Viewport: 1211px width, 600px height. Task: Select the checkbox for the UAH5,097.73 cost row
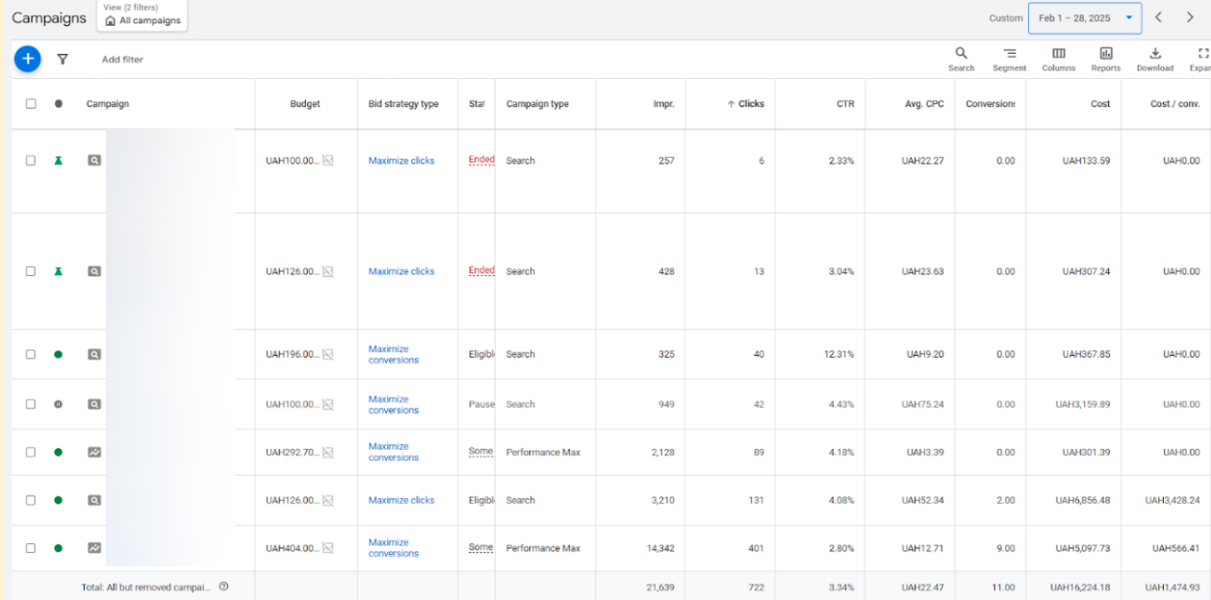click(31, 548)
